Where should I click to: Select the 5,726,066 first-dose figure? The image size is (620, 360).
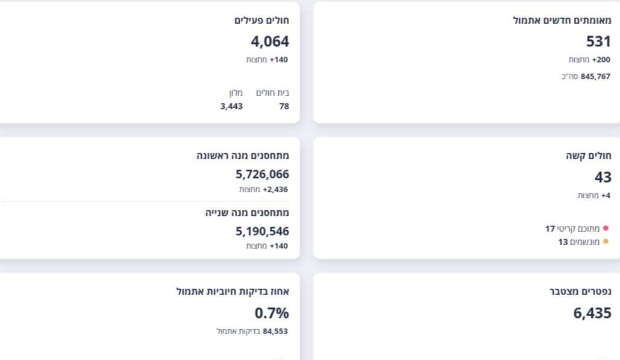(262, 174)
